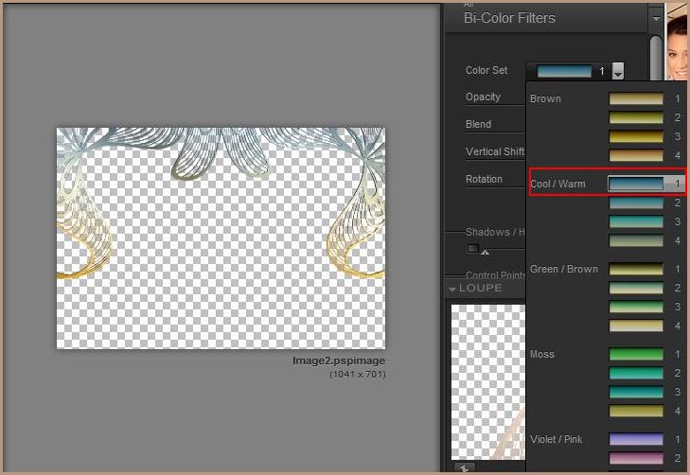690x475 pixels.
Task: Click the current Color Set gradient swatch
Action: point(563,71)
